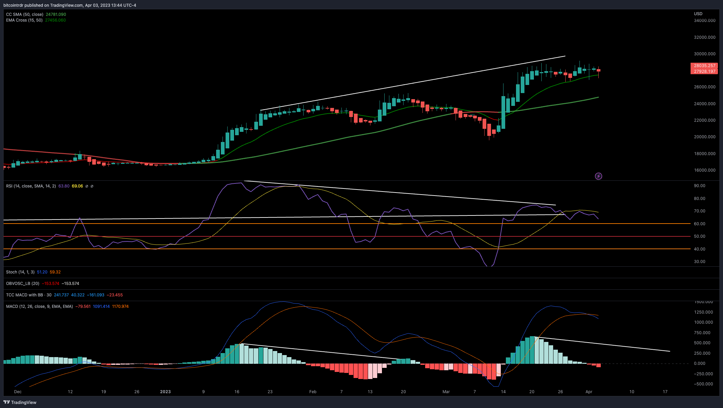Click the TCC MACD value −161.093

click(x=96, y=295)
